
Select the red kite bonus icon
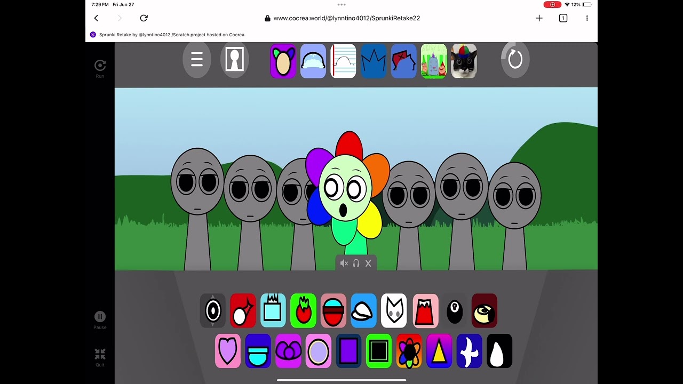pyautogui.click(x=403, y=61)
